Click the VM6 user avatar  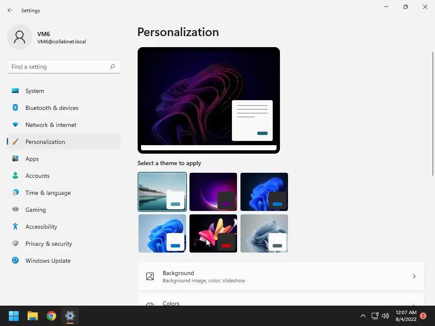(20, 37)
